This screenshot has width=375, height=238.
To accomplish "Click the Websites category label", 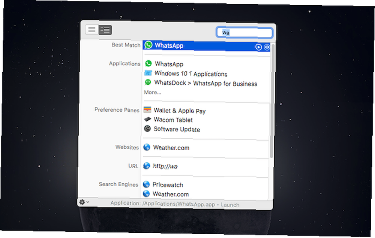I will 127,147.
